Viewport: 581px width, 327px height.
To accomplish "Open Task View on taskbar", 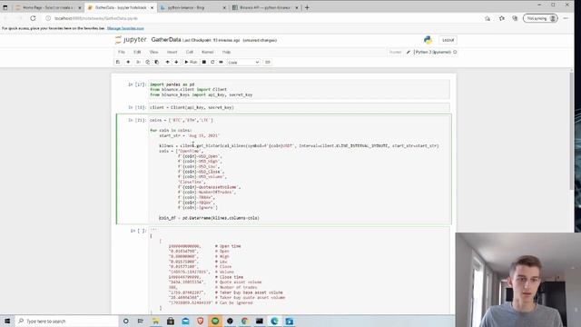I will [x=141, y=321].
